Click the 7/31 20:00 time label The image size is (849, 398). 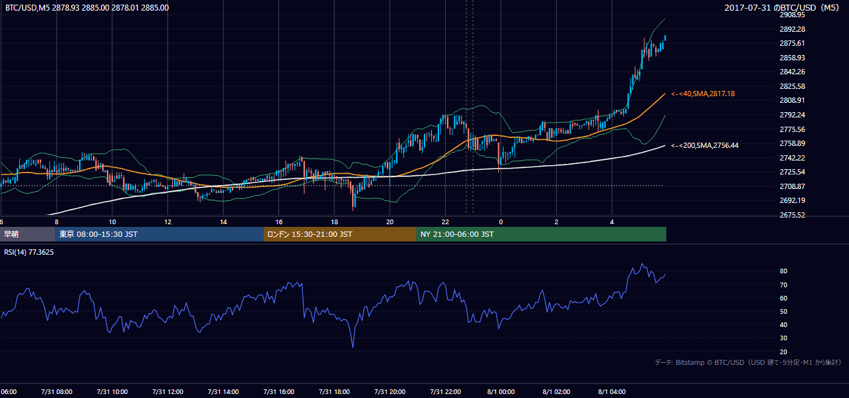coord(390,392)
